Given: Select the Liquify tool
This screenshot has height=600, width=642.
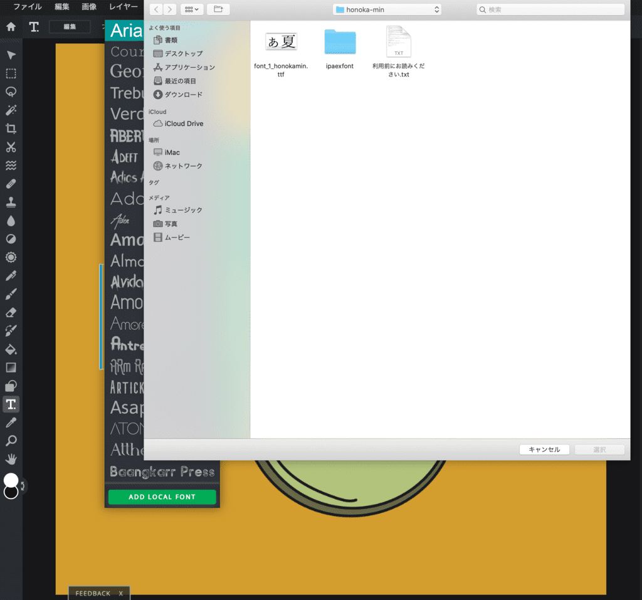Looking at the screenshot, I should (x=10, y=166).
